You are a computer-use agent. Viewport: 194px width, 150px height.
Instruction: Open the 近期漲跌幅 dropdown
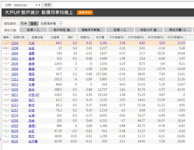pyautogui.click(x=51, y=24)
